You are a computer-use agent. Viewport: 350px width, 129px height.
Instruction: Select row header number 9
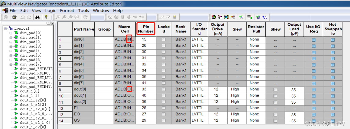coord(65,90)
